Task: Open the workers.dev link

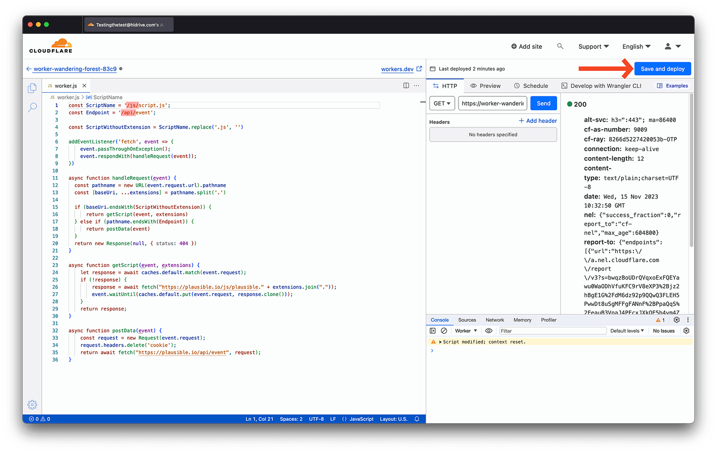Action: coord(402,69)
